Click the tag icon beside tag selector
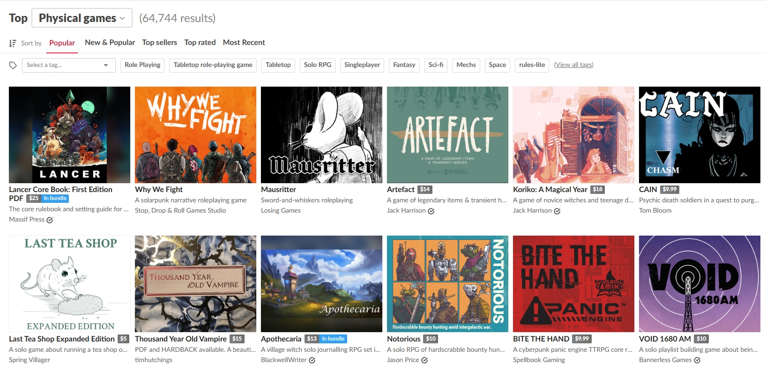This screenshot has height=371, width=766. pos(13,65)
